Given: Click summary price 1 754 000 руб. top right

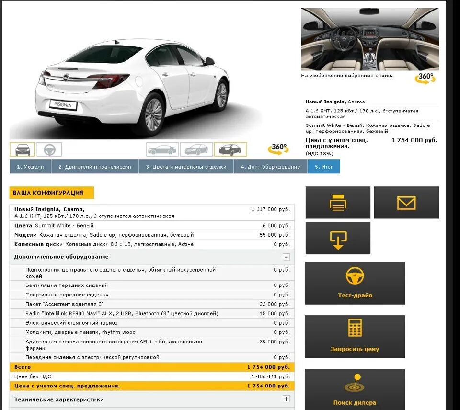Looking at the screenshot, I should coord(414,140).
